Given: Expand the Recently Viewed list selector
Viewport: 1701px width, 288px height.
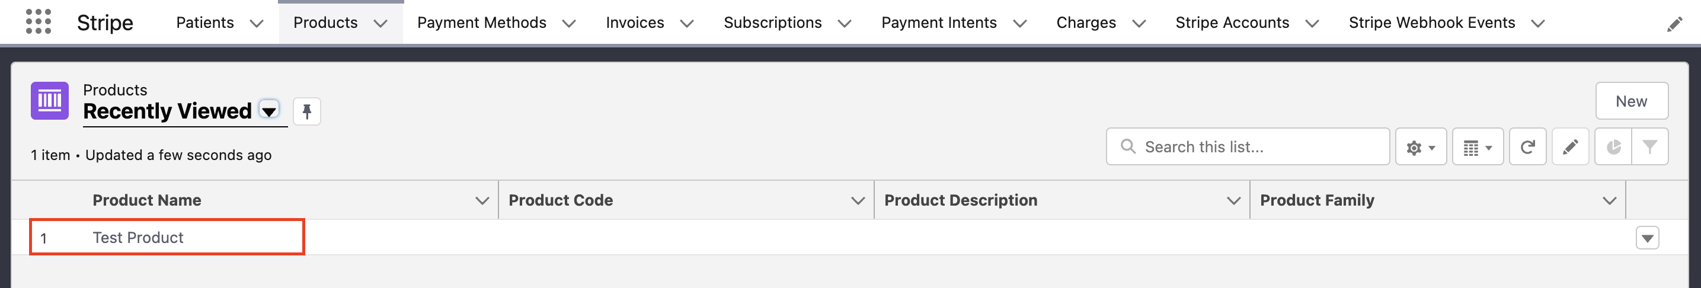Looking at the screenshot, I should pyautogui.click(x=268, y=110).
